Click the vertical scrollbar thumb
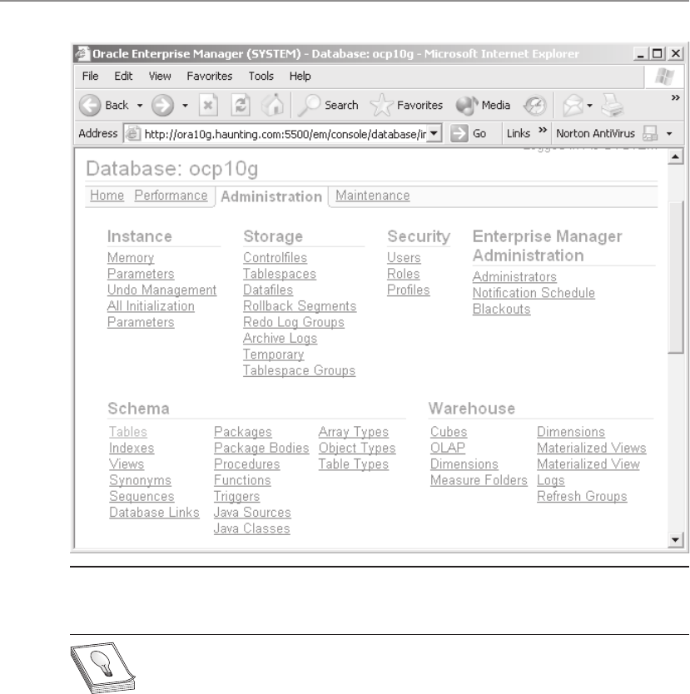This screenshot has width=690, height=694. [x=675, y=277]
